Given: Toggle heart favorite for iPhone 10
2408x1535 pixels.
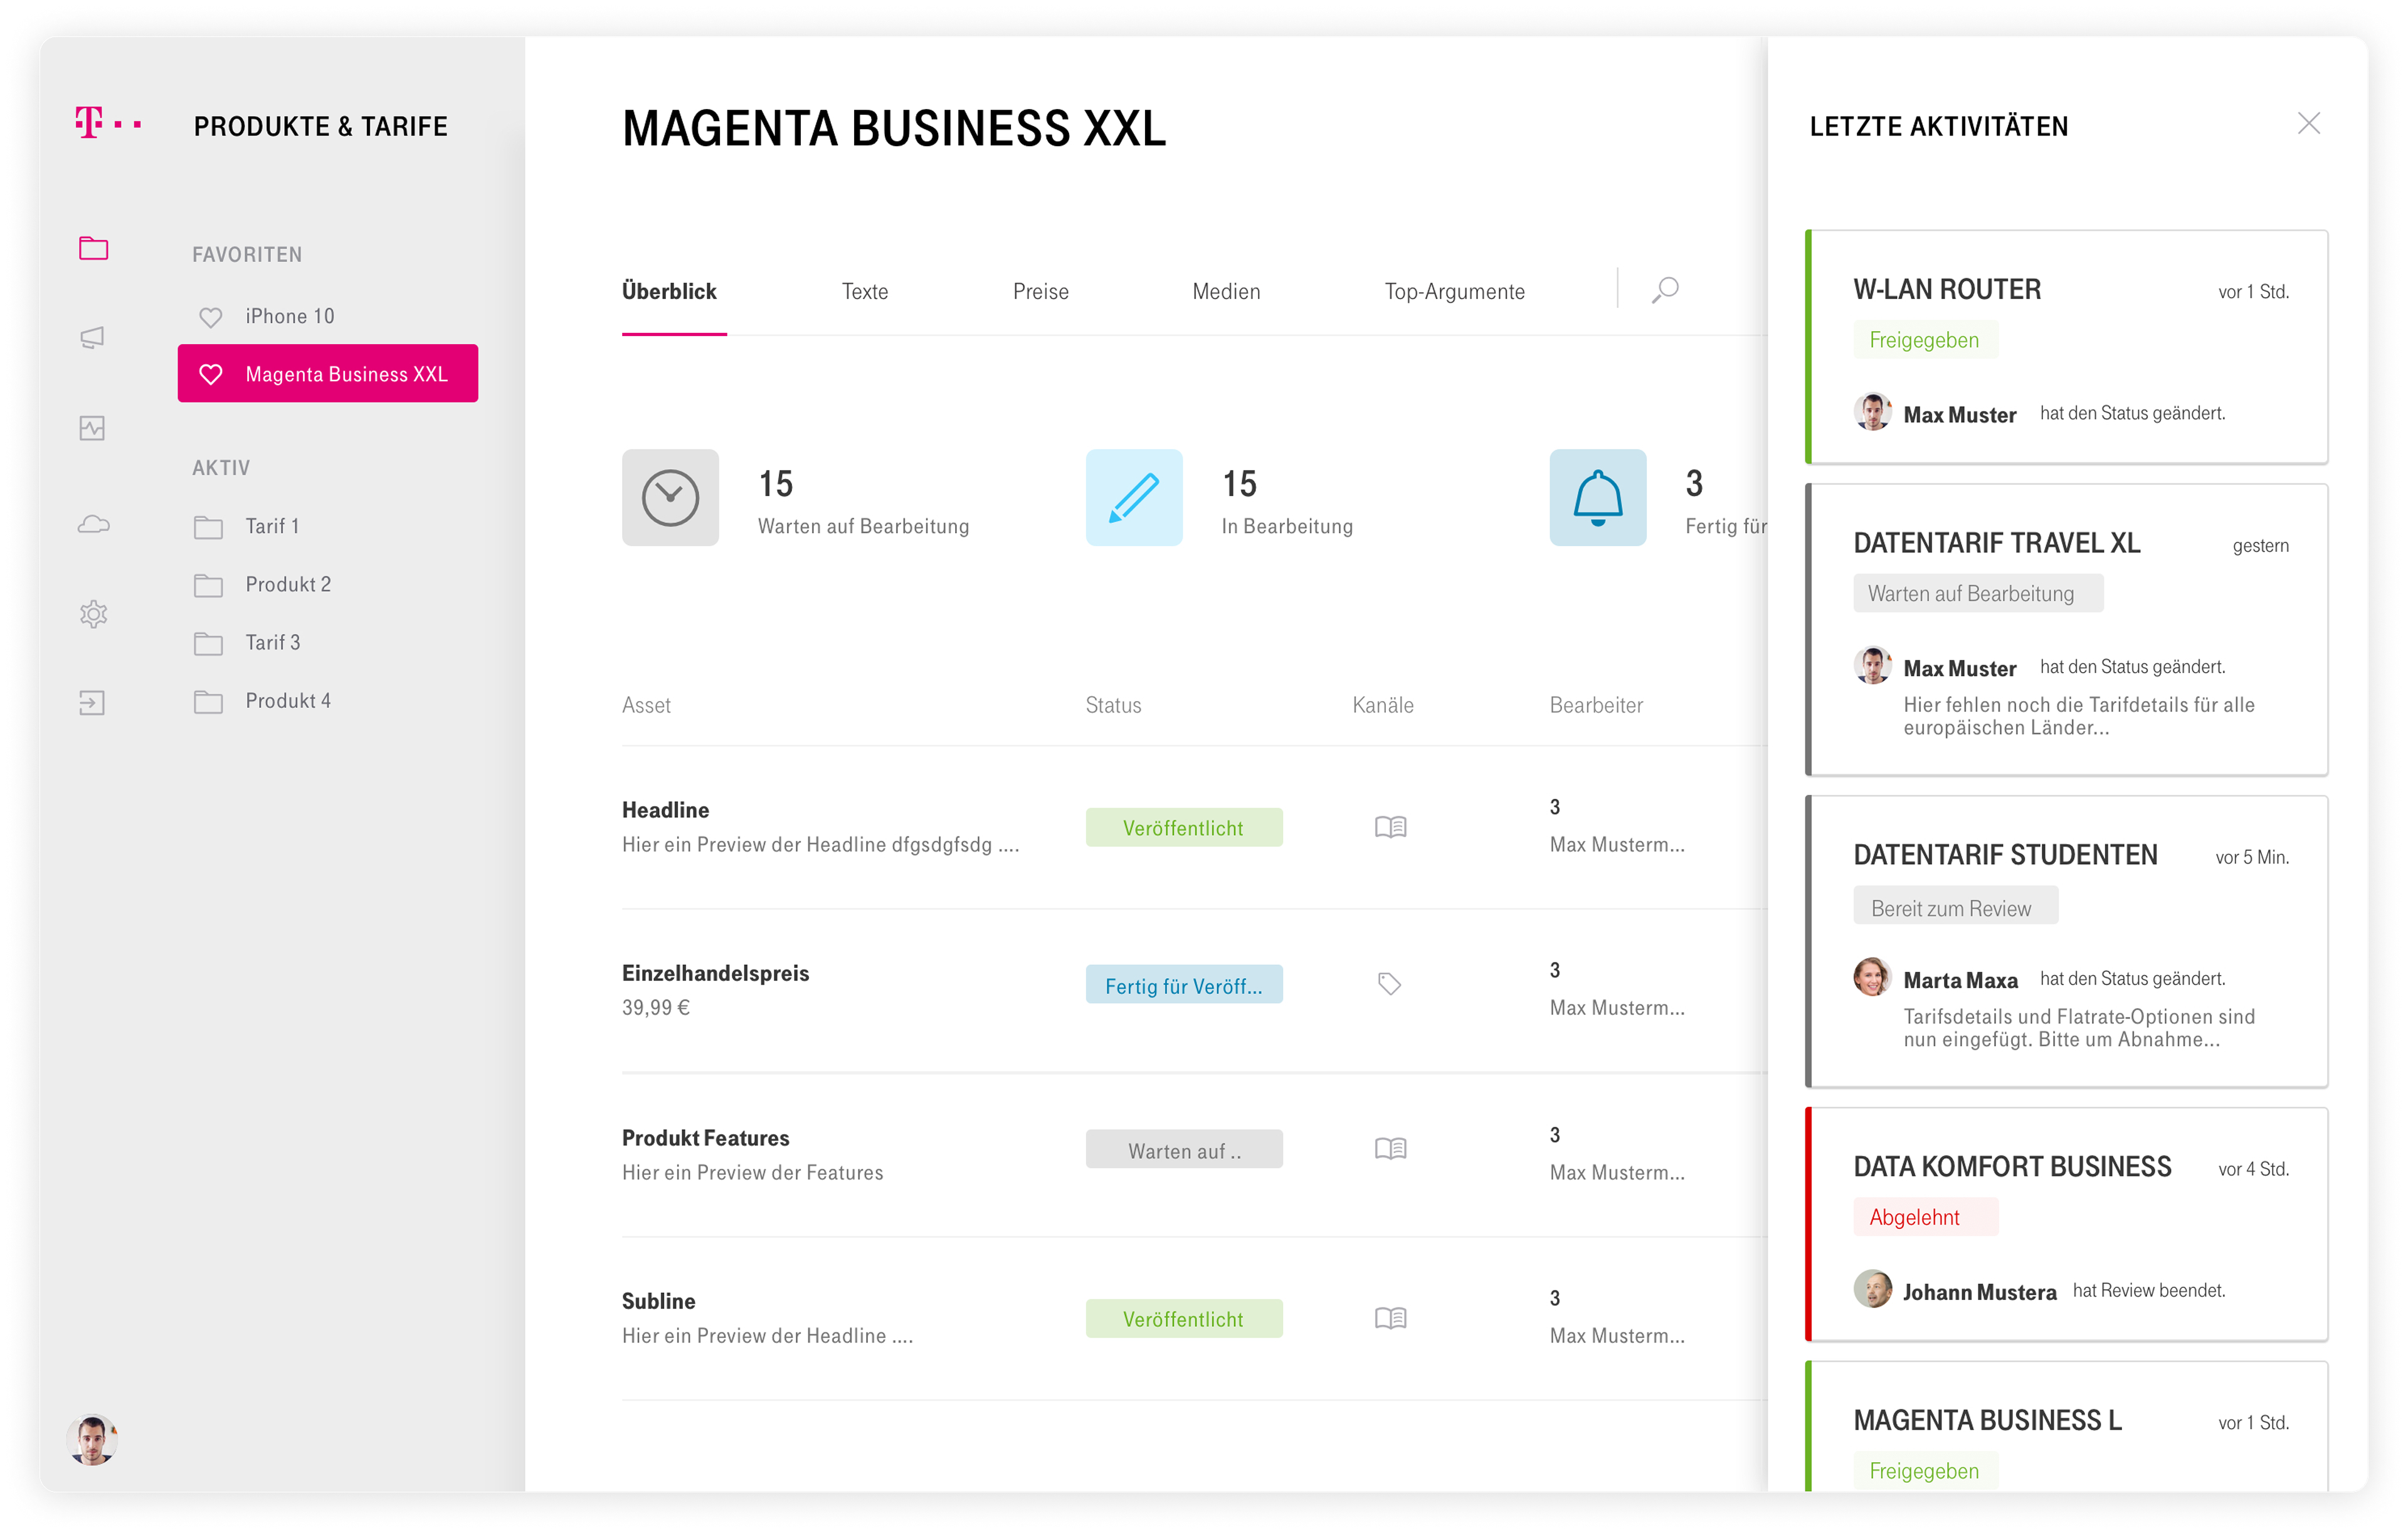Looking at the screenshot, I should tap(210, 317).
